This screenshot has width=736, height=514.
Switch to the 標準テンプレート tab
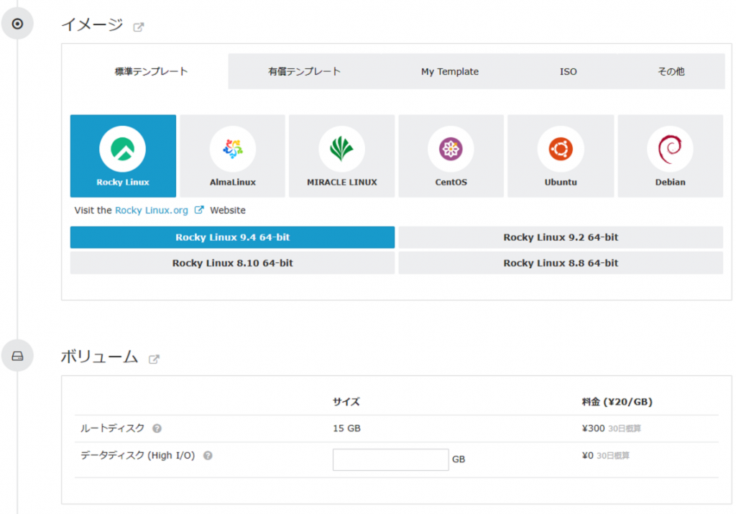coord(151,71)
